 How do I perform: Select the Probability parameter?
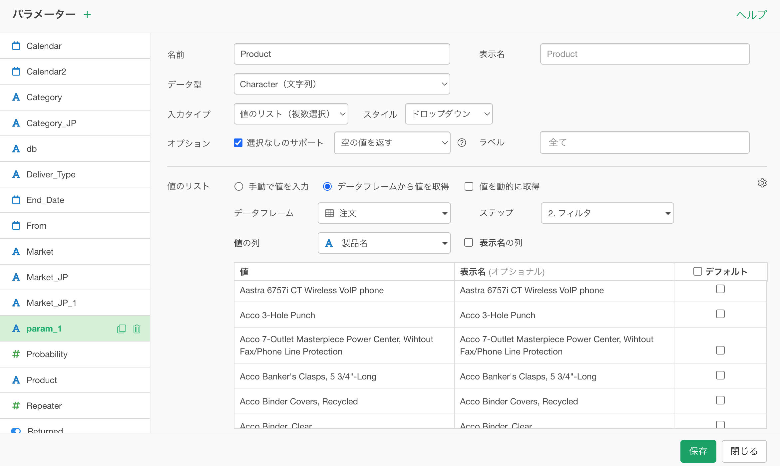click(75, 354)
